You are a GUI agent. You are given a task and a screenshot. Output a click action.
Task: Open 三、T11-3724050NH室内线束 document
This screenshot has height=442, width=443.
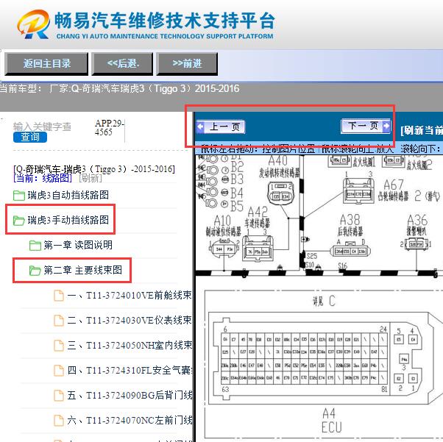click(x=130, y=345)
